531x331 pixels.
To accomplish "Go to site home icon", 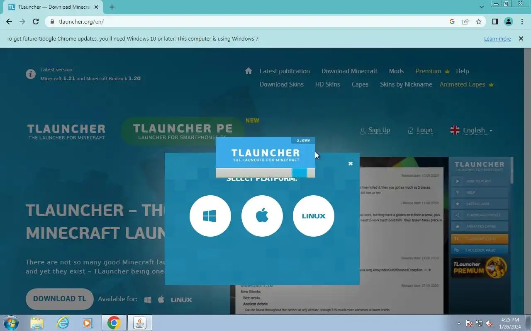I will click(x=248, y=71).
